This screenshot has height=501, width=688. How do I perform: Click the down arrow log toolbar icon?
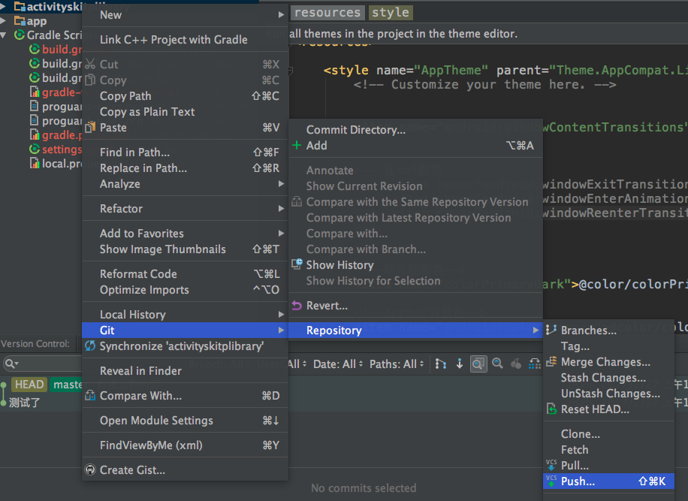coord(460,364)
